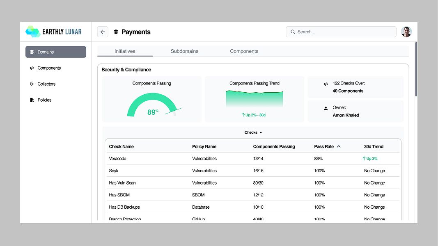Collapse the Checks section arrow
This screenshot has height=246, width=438.
tap(261, 132)
